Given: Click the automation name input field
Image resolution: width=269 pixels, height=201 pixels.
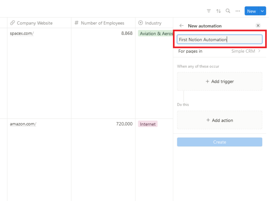Looking at the screenshot, I should [x=219, y=39].
